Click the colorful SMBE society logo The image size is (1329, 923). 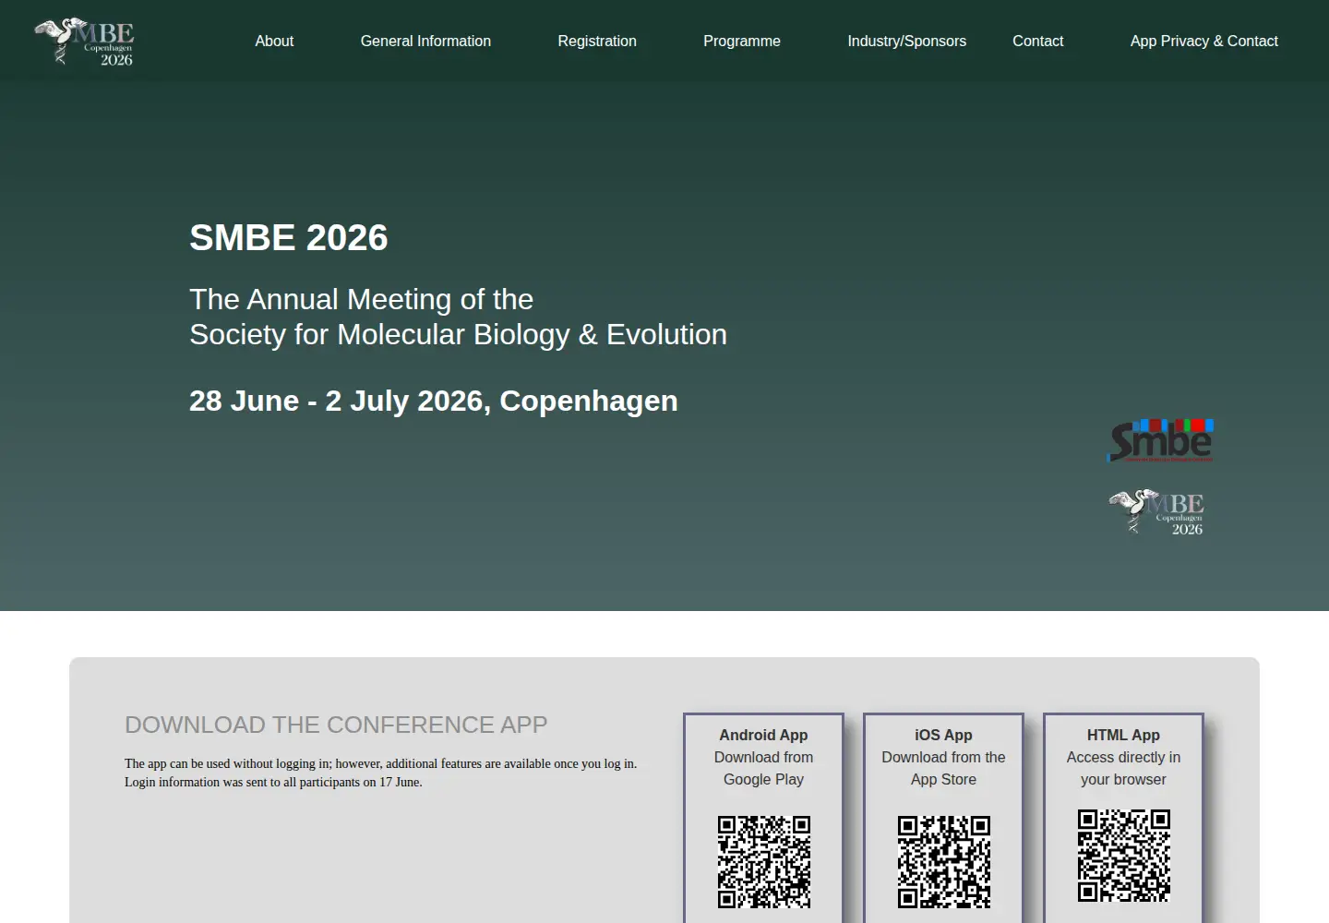tap(1160, 440)
